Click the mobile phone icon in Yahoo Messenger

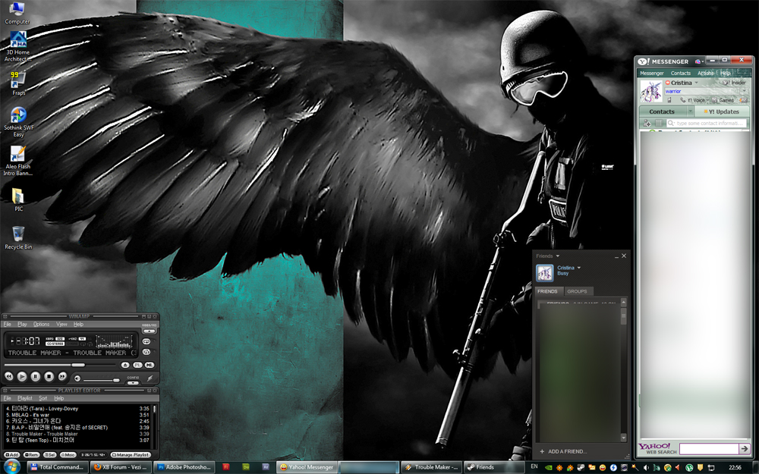[x=669, y=100]
